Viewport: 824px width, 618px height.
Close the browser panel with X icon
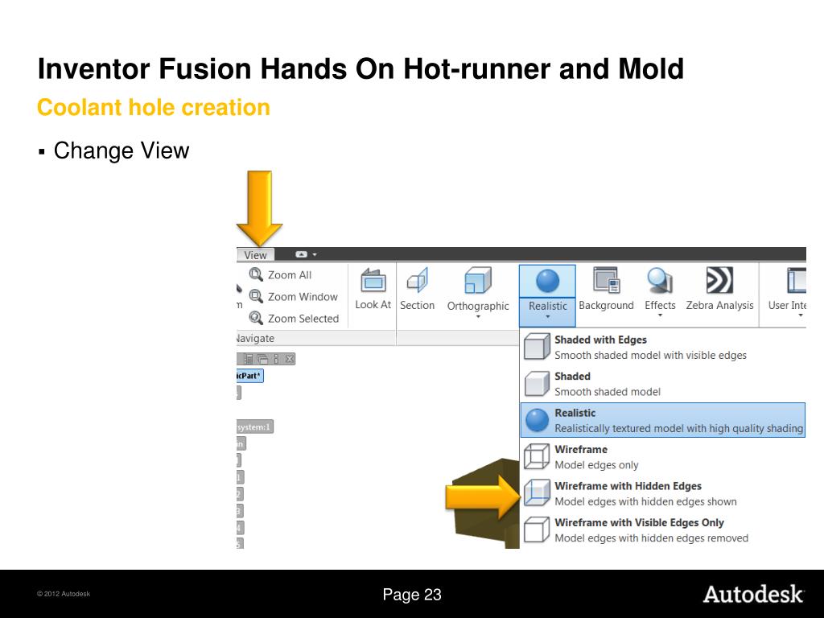click(x=290, y=360)
